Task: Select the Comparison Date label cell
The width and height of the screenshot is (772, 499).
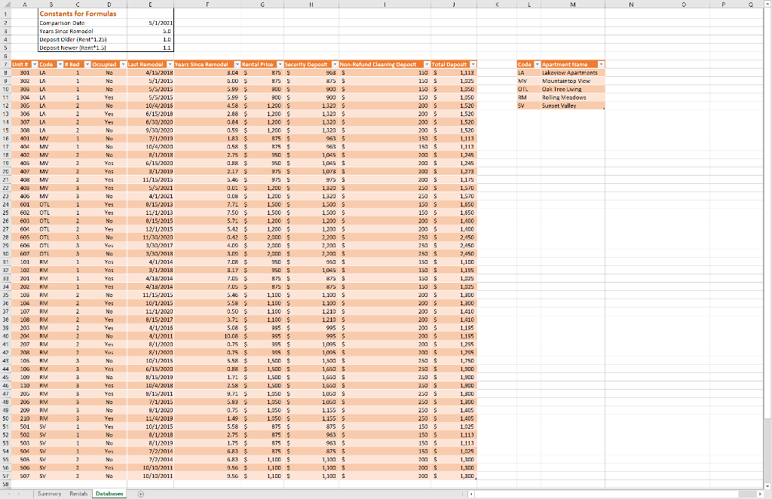Action: click(x=82, y=23)
